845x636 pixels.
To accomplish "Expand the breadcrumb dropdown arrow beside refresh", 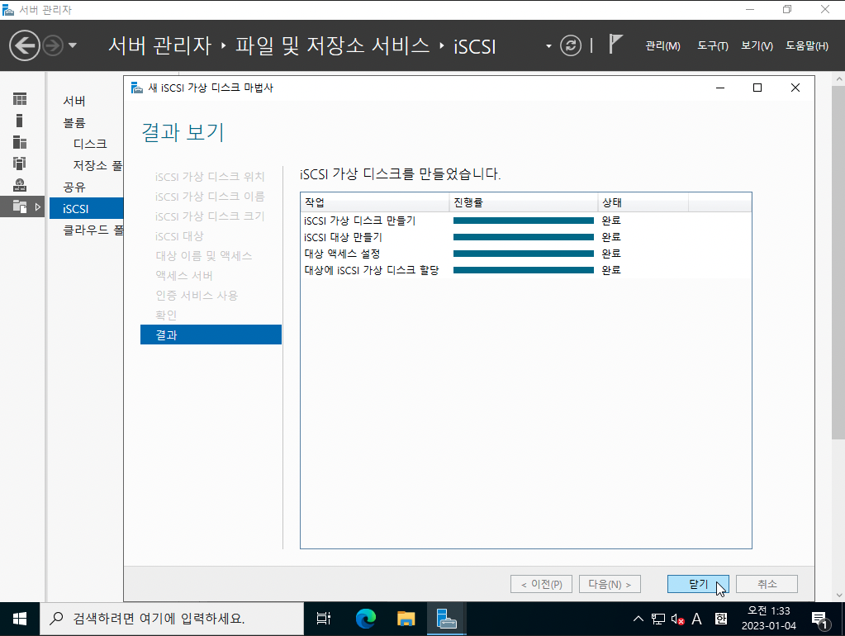I will pyautogui.click(x=548, y=46).
